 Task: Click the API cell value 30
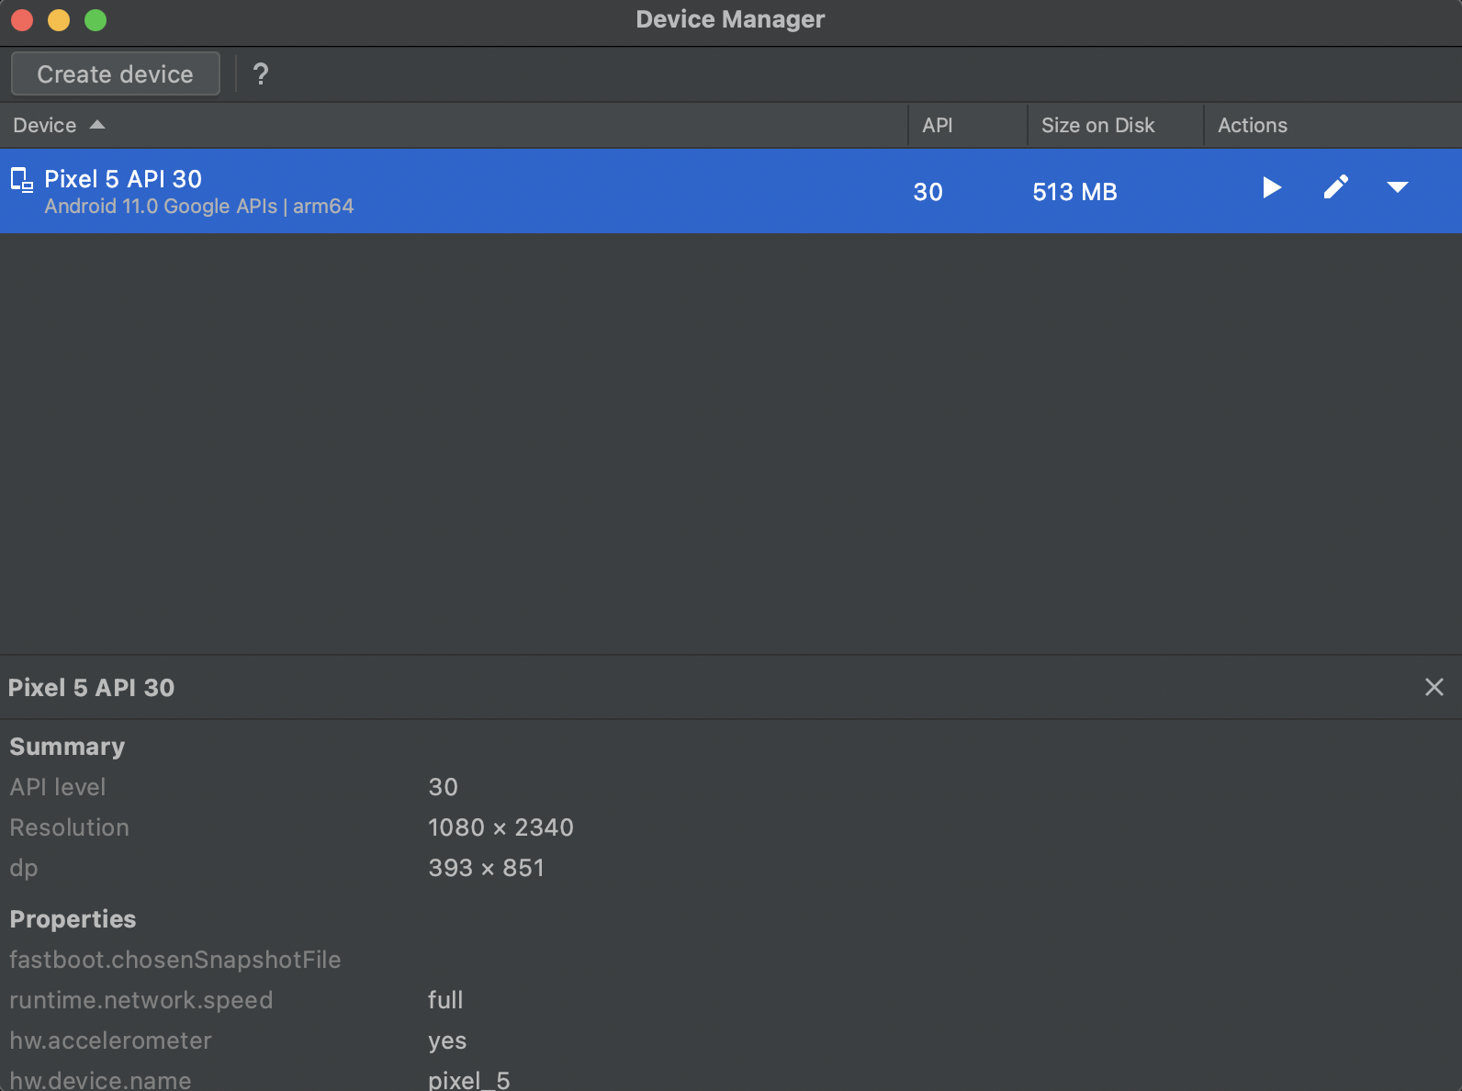[x=928, y=192]
